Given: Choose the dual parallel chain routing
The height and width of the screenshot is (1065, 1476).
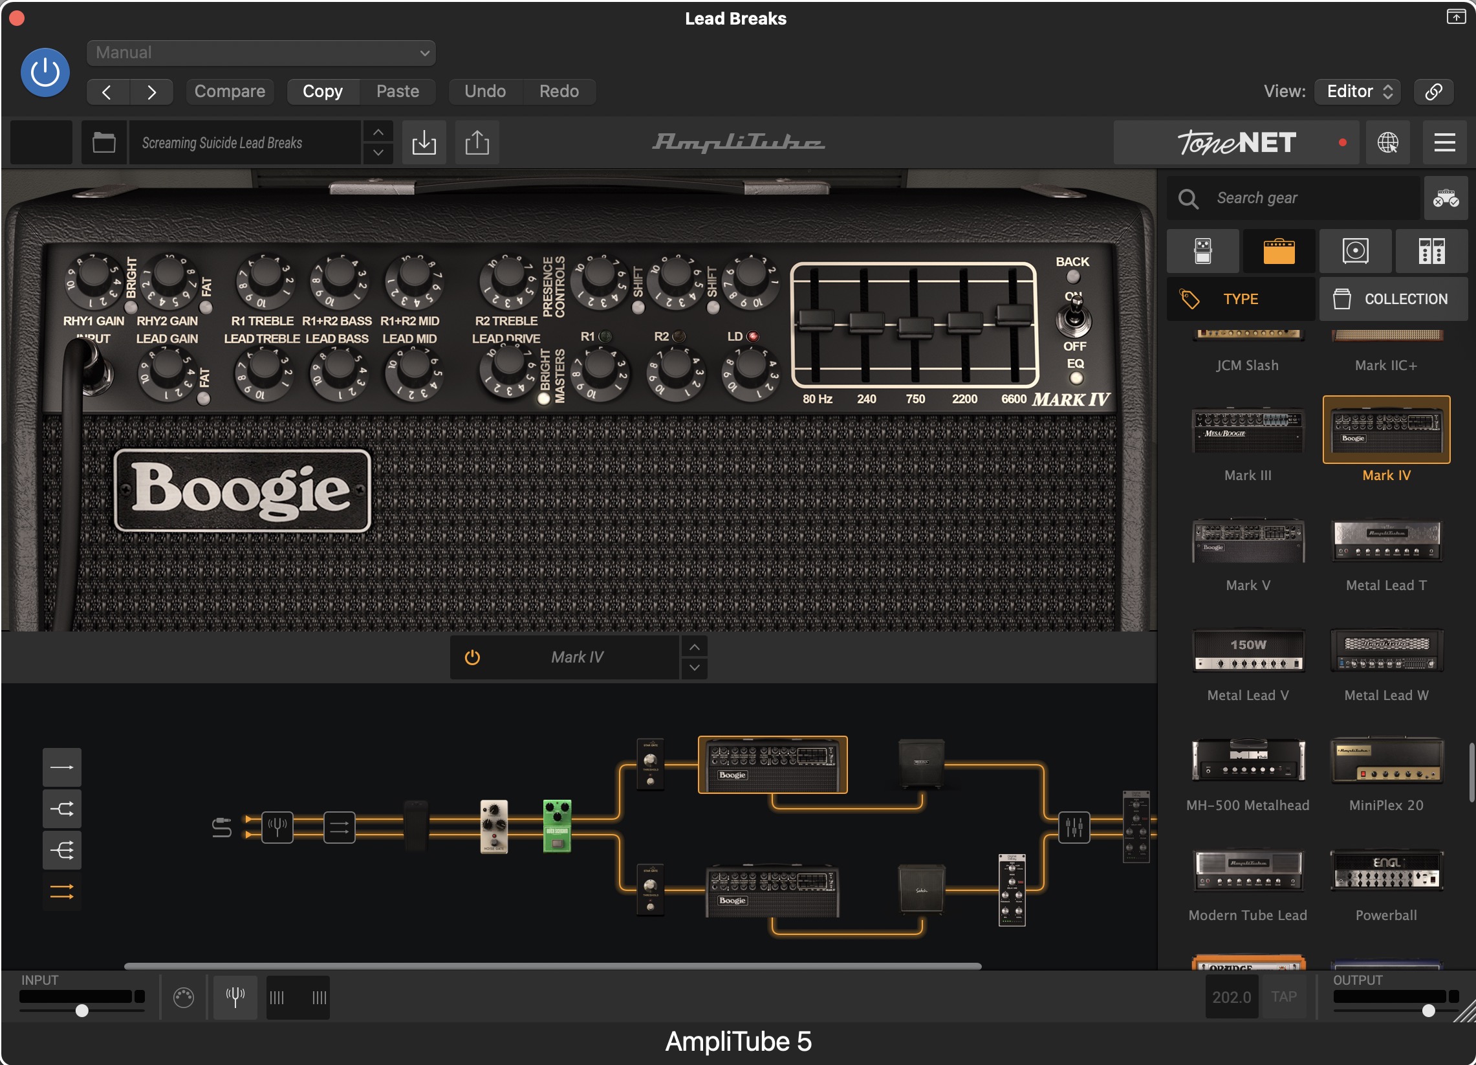Looking at the screenshot, I should (x=62, y=891).
